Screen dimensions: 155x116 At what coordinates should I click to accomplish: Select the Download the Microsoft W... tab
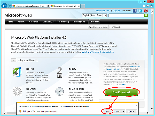coord(65,6)
